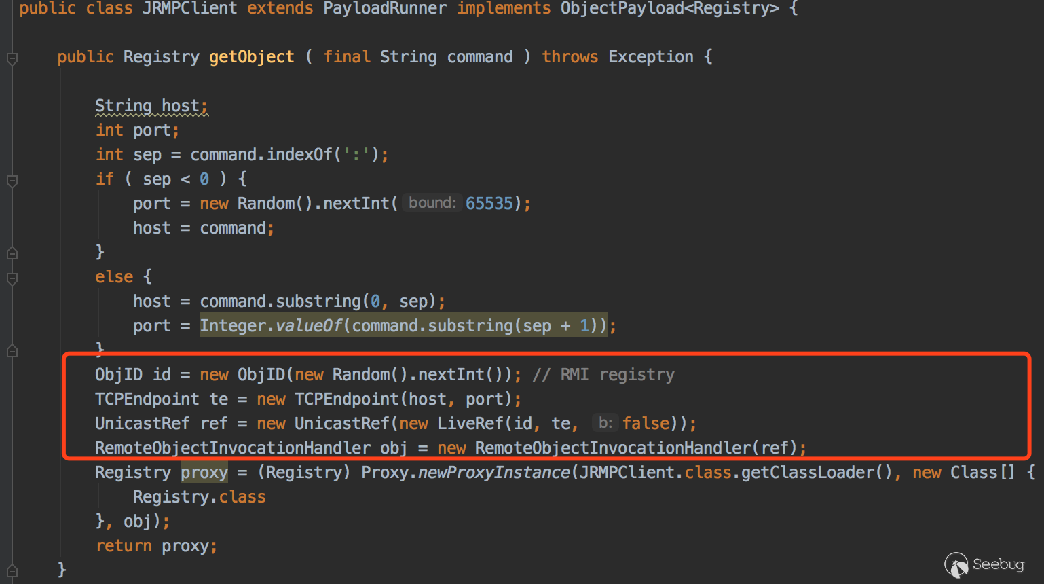Click the 'new Class[]' array expression
1044x584 pixels.
(964, 473)
